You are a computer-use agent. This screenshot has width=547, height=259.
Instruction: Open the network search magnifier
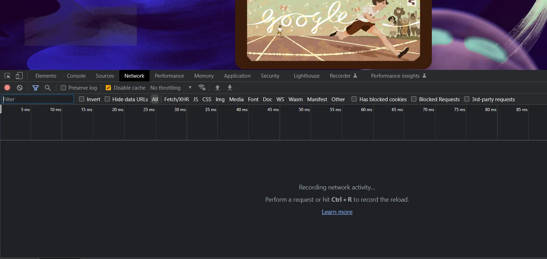point(48,88)
